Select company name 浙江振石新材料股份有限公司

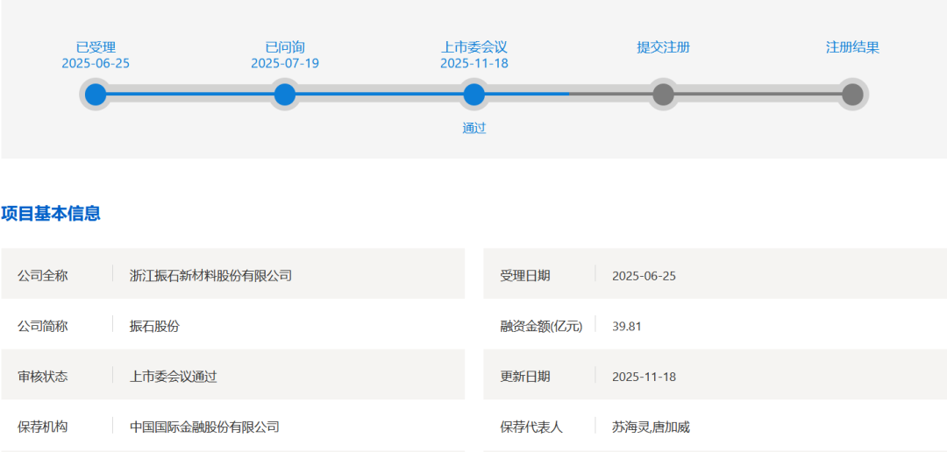point(210,275)
